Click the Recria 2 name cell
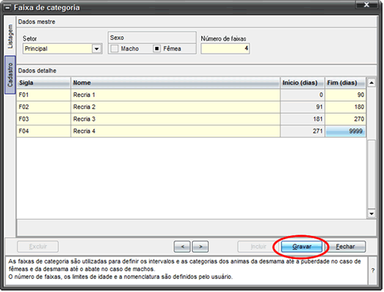This screenshot has width=384, height=292. 175,107
